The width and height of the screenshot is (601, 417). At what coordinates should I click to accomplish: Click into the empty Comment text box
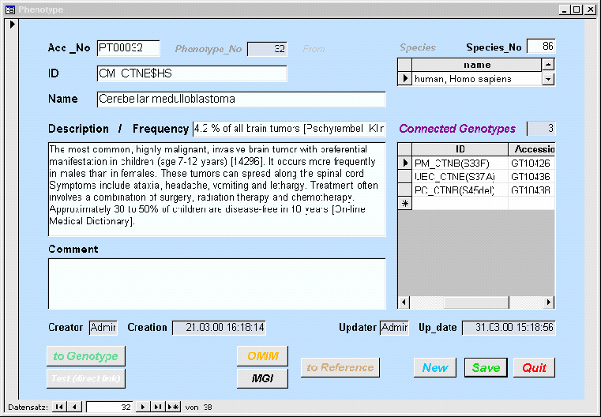click(x=216, y=283)
